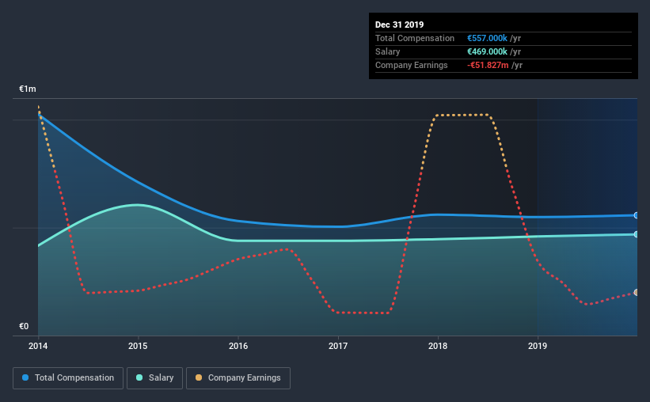Toggle the Company Earnings legend button
This screenshot has width=650, height=402.
pyautogui.click(x=238, y=378)
